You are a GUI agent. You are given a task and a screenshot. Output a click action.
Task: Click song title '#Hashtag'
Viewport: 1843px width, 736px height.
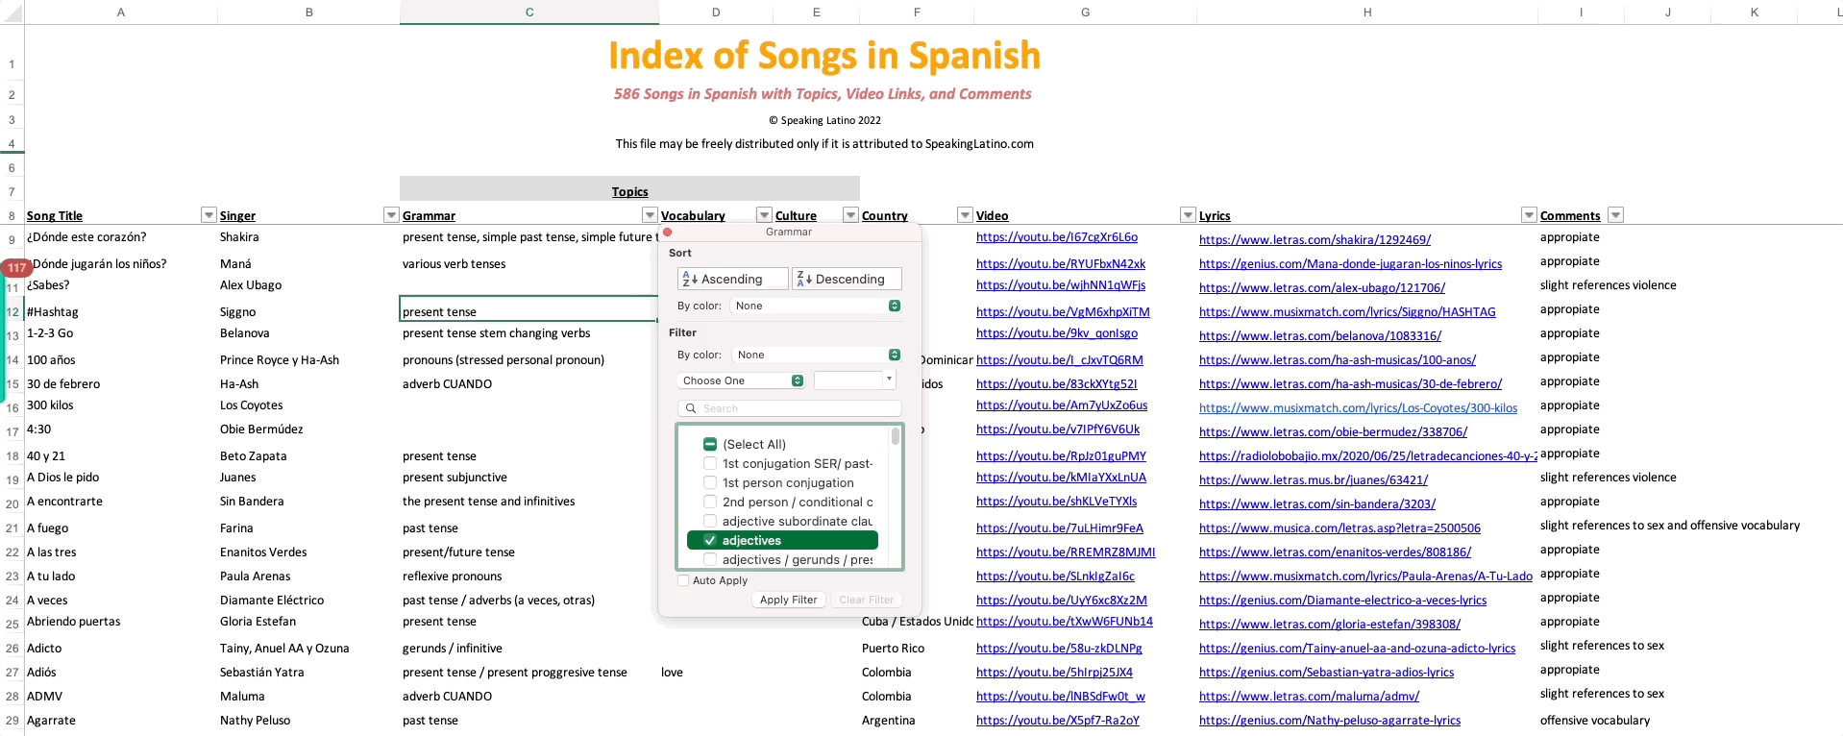point(53,312)
